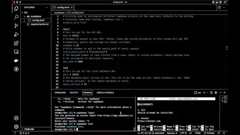Switch to the Output tab
240x135 pixels.
[x=74, y=93]
